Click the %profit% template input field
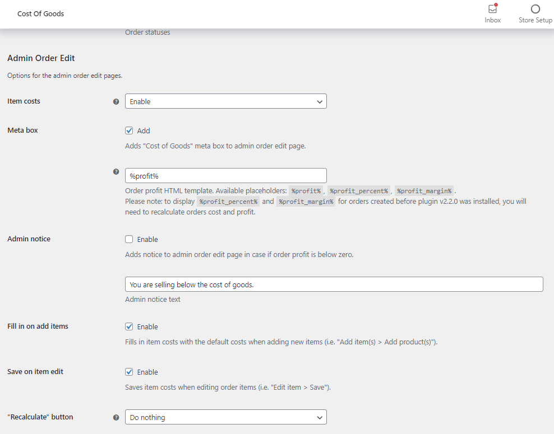The image size is (554, 434). (226, 176)
